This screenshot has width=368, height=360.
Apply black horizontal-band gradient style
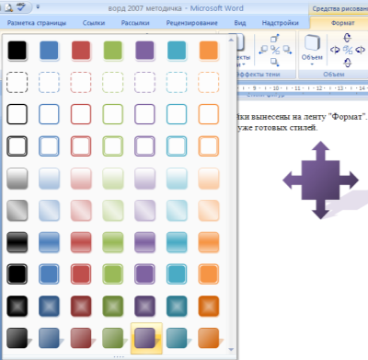[x=17, y=242]
